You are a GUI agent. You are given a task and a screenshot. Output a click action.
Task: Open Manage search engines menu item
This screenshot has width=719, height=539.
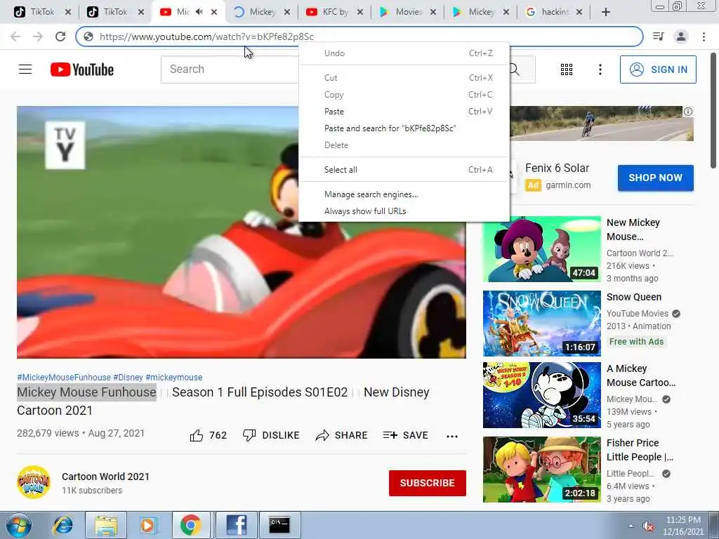coord(404,194)
